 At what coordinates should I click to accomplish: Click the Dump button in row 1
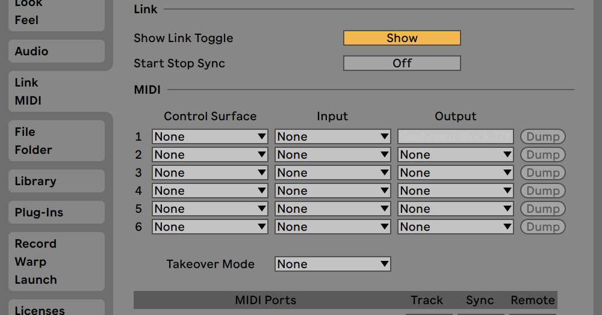(543, 136)
